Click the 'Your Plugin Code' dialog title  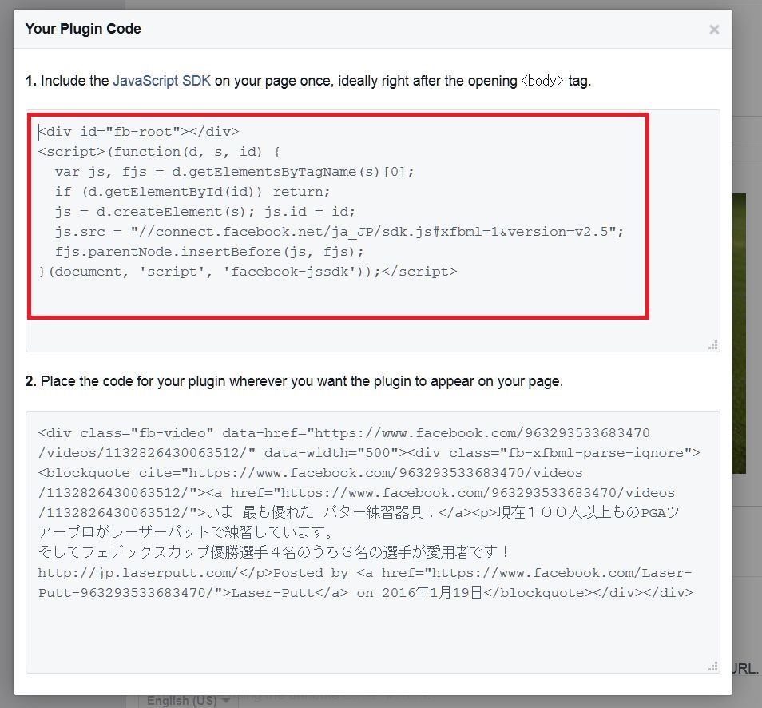pyautogui.click(x=83, y=29)
